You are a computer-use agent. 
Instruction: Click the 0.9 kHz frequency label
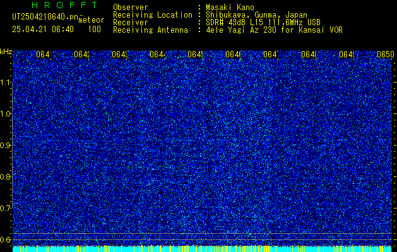point(5,146)
